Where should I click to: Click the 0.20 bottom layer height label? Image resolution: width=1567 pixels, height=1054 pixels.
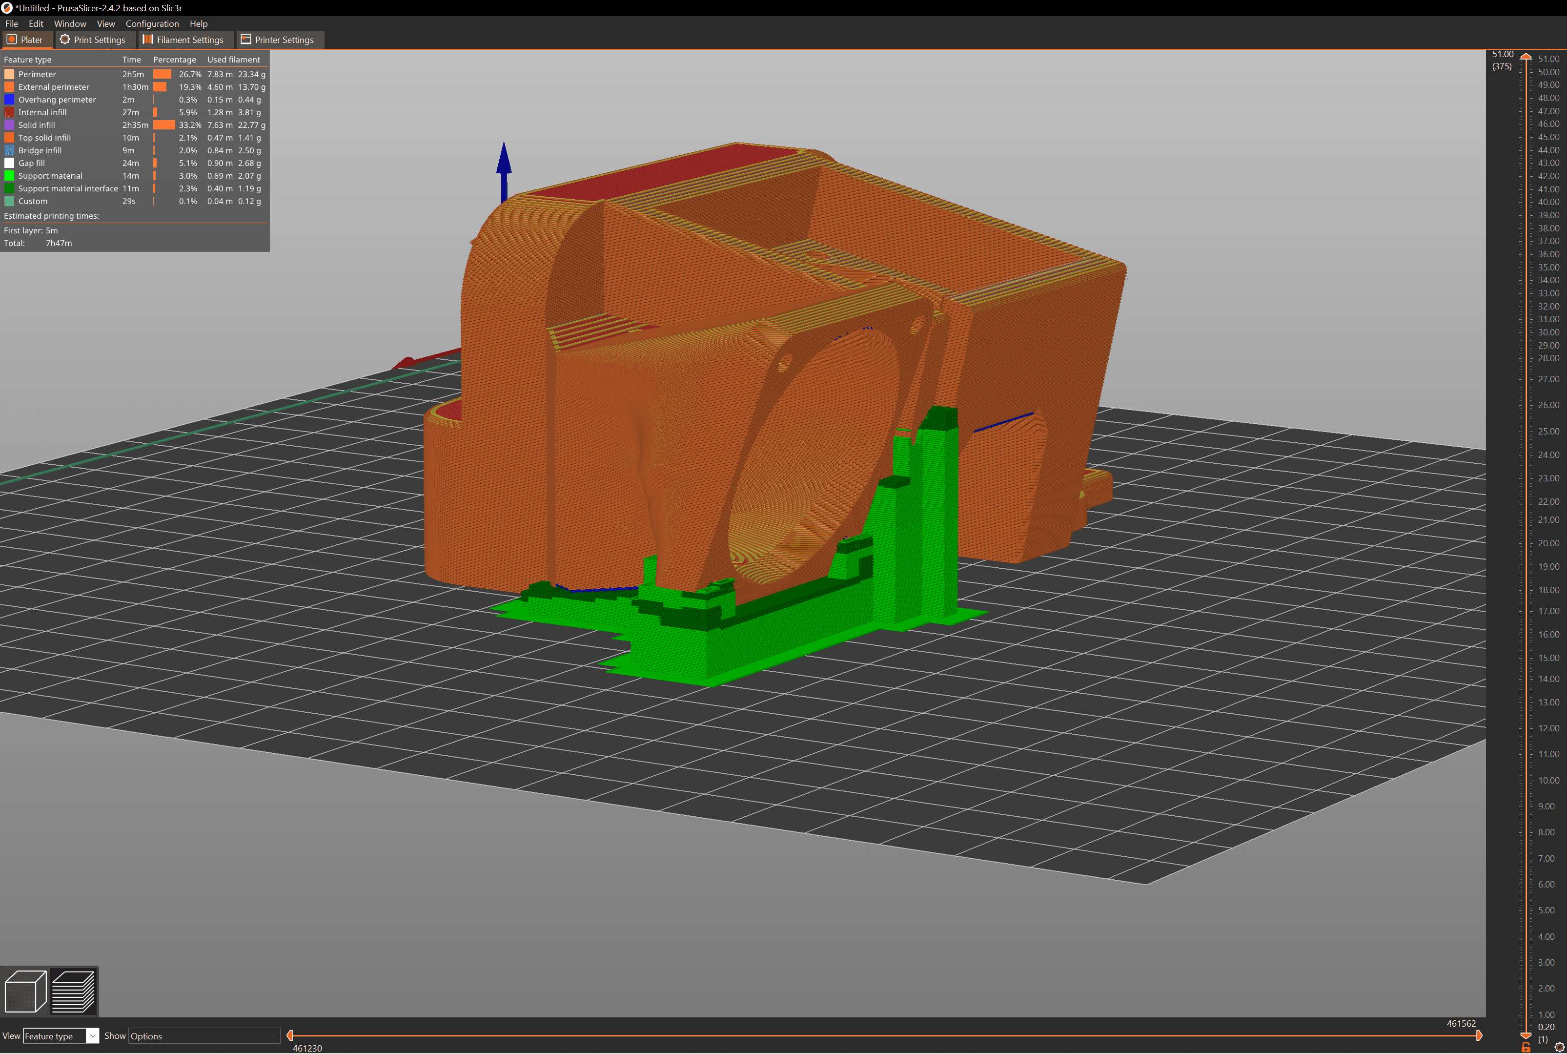1546,1027
